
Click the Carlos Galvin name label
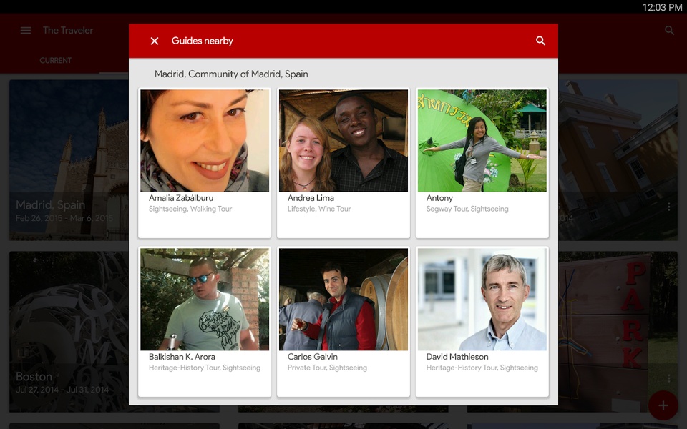click(313, 357)
